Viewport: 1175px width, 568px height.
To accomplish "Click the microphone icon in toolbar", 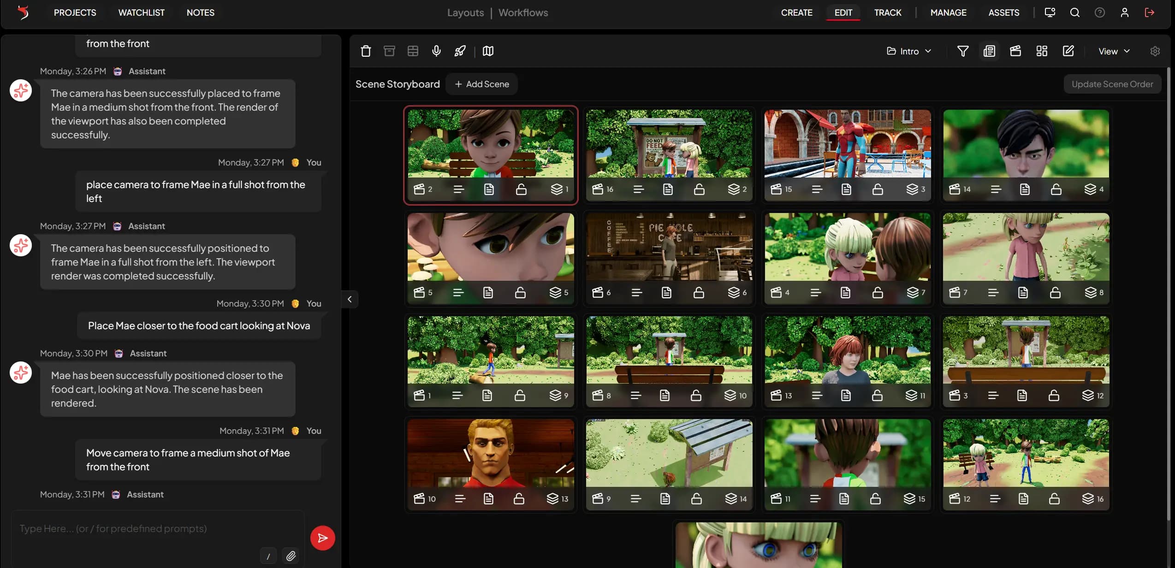I will click(x=436, y=51).
